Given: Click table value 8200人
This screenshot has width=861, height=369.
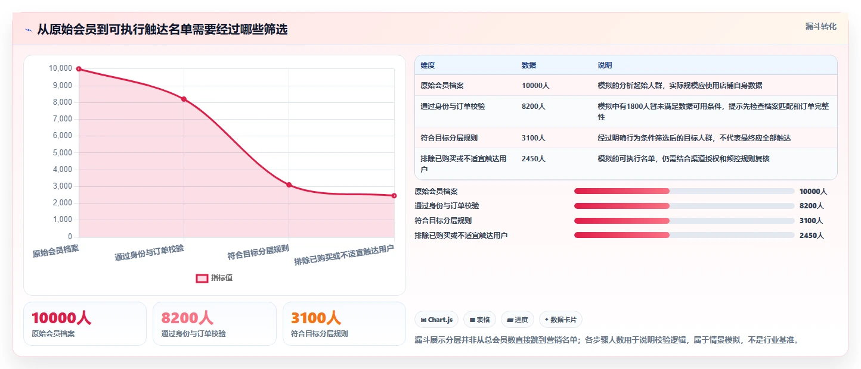Looking at the screenshot, I should click(534, 107).
